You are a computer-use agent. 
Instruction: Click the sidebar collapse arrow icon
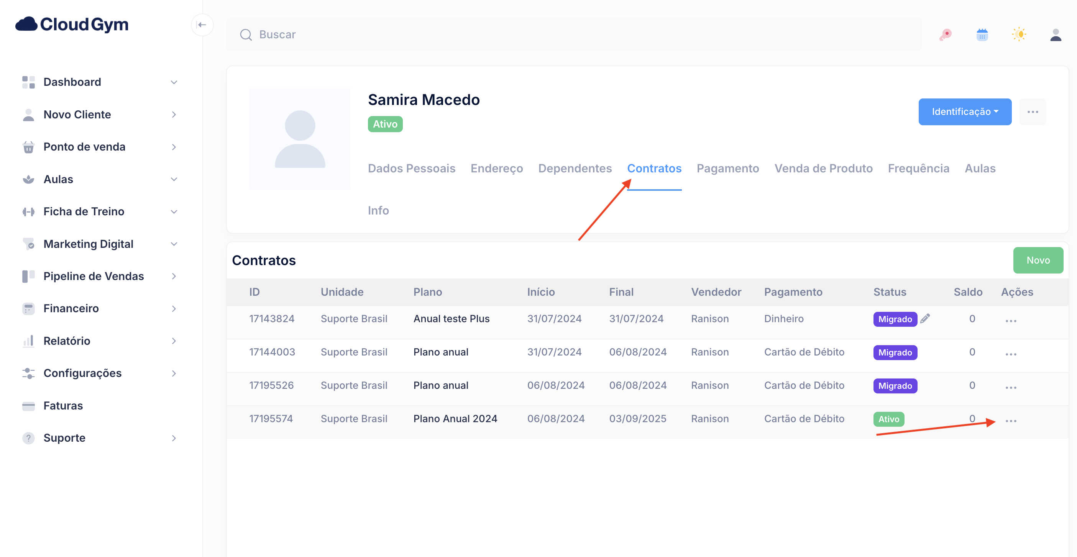tap(202, 25)
